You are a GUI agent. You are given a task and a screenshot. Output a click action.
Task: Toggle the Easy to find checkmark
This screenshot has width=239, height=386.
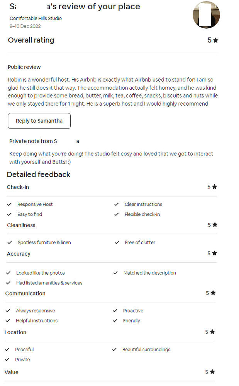(10, 214)
